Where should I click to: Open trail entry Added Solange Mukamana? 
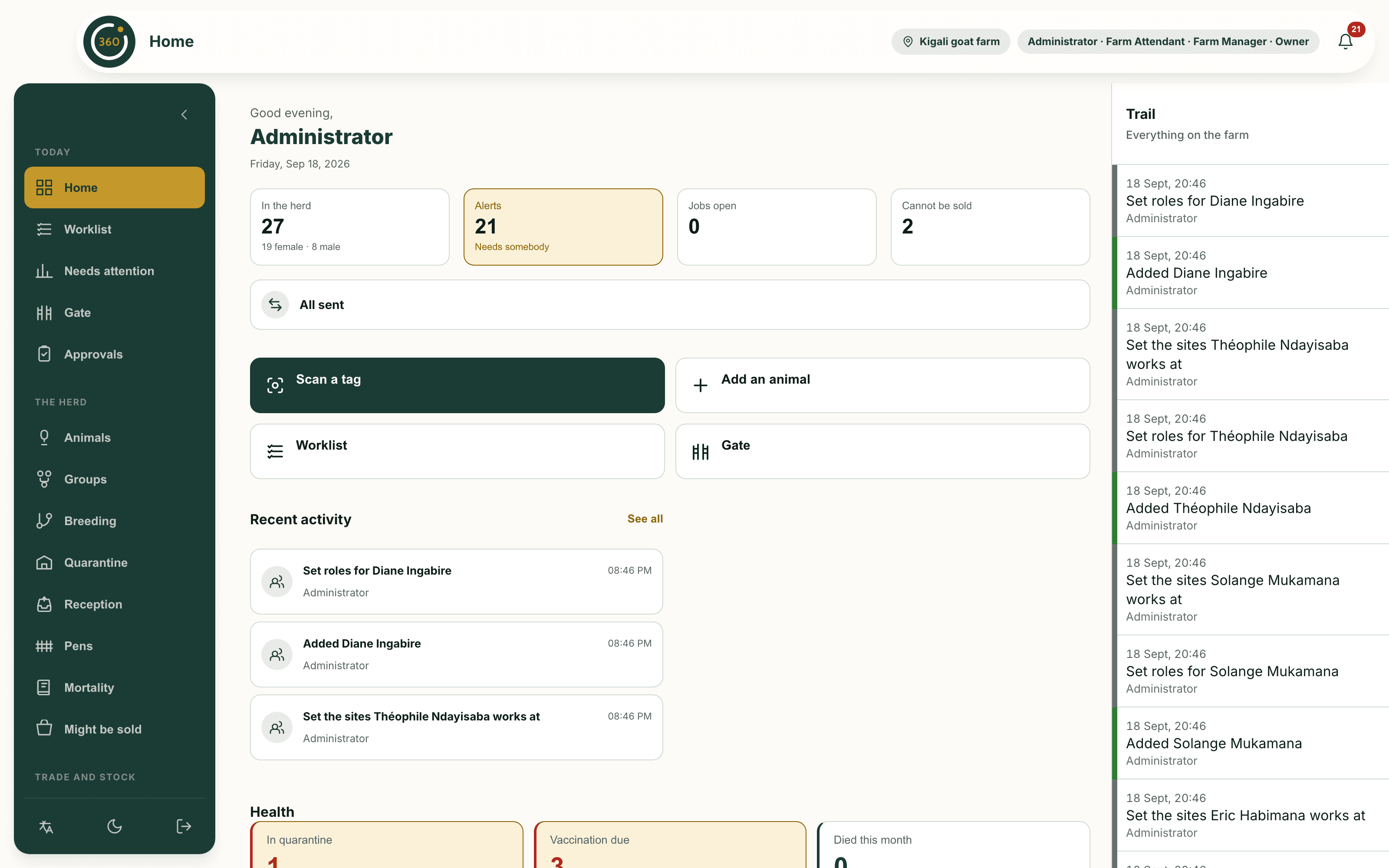[x=1250, y=743]
